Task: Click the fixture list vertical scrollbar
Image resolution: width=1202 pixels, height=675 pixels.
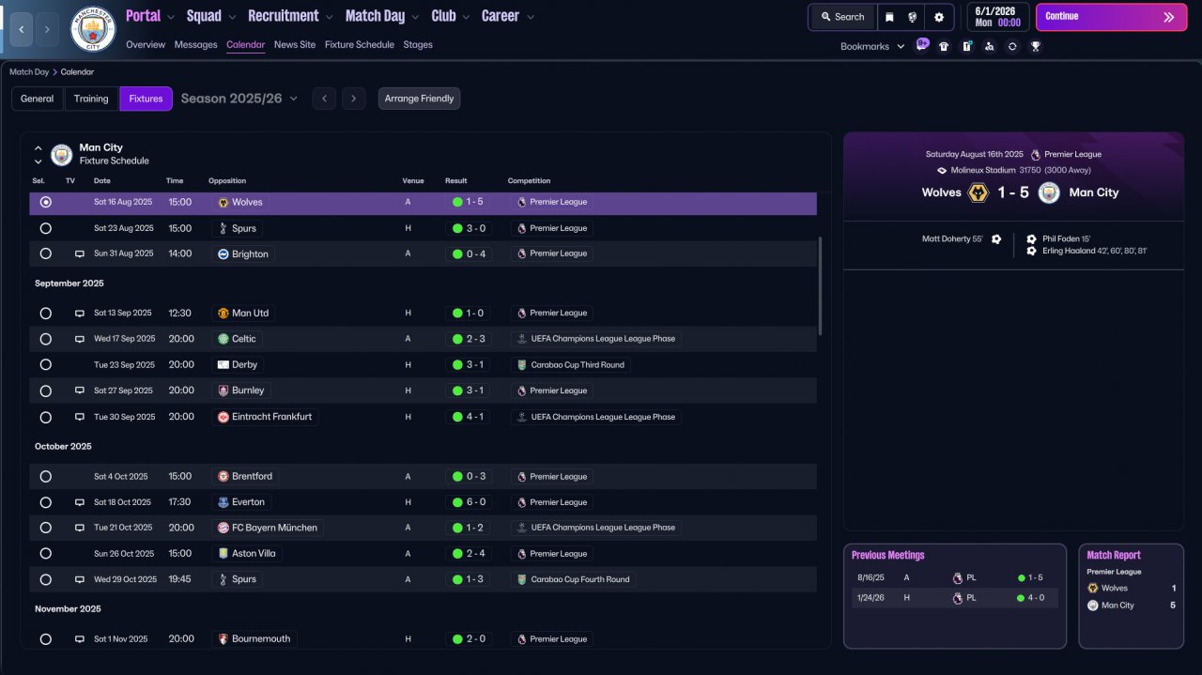Action: click(x=821, y=285)
